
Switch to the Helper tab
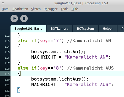point(108,29)
